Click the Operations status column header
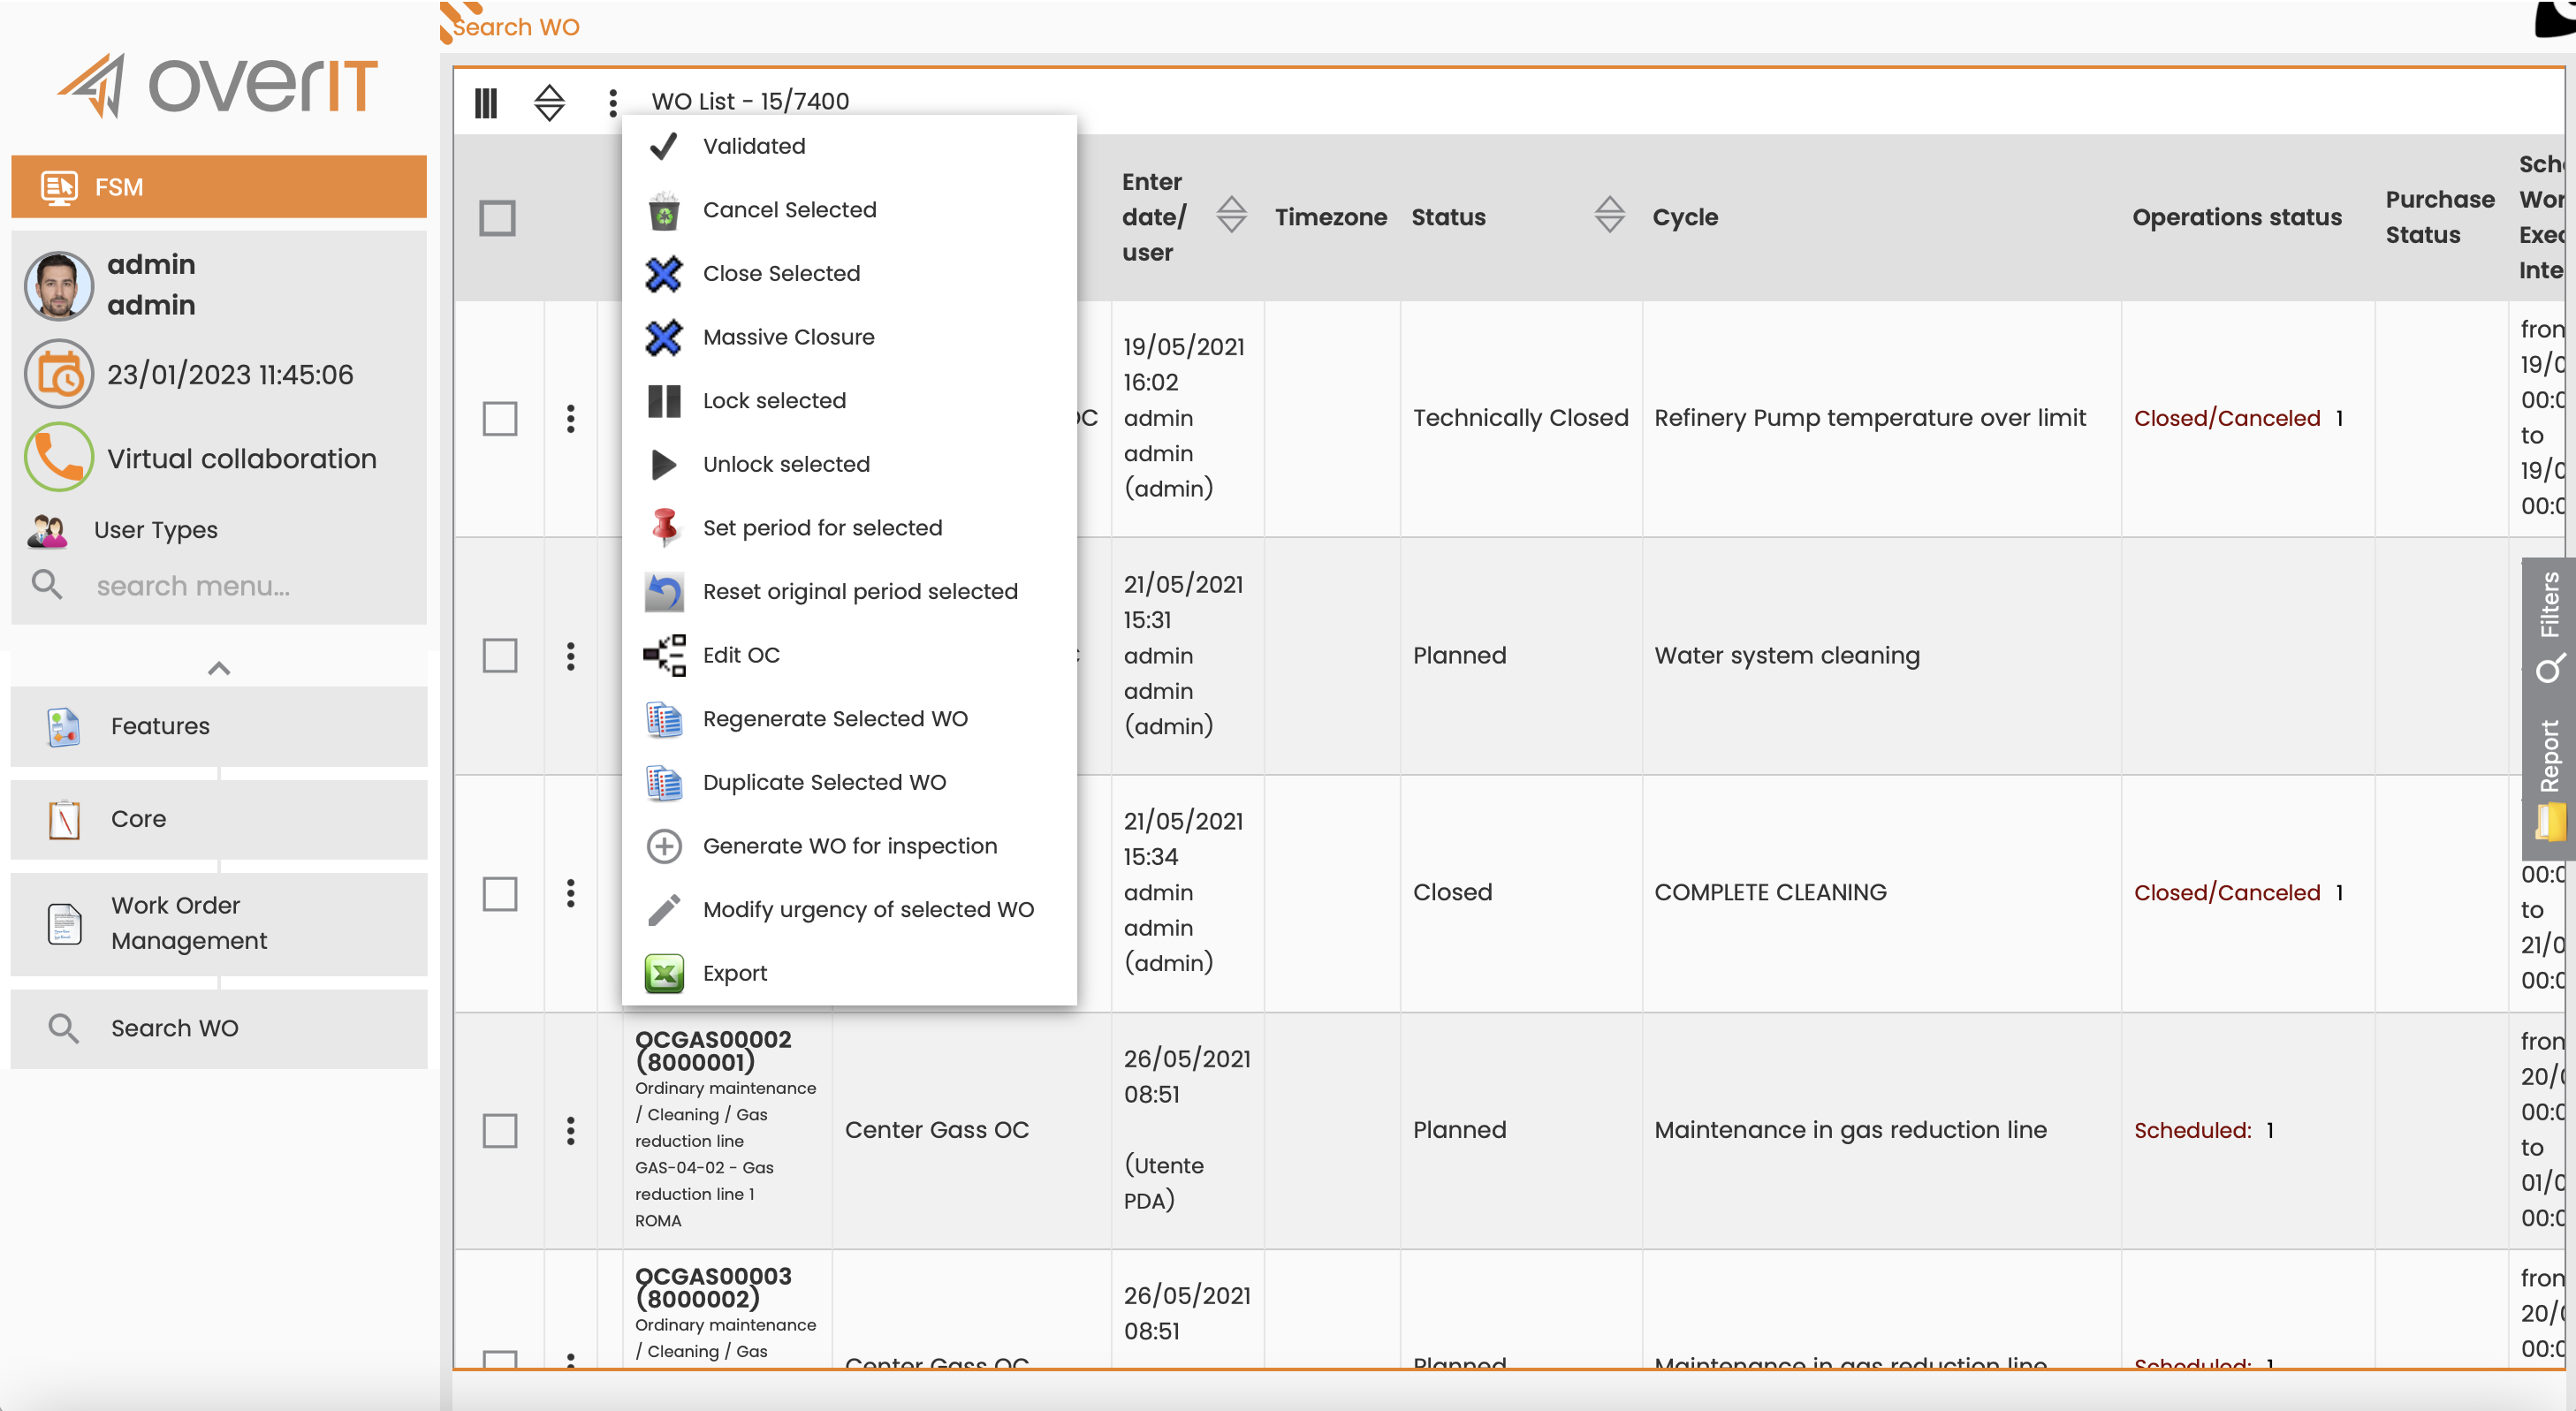This screenshot has width=2576, height=1411. coord(2237,217)
